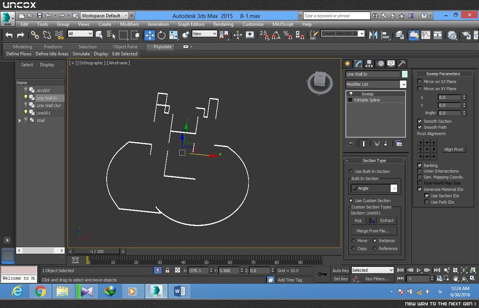Open the Modifiers menu
The width and height of the screenshot is (479, 308).
pyautogui.click(x=129, y=24)
